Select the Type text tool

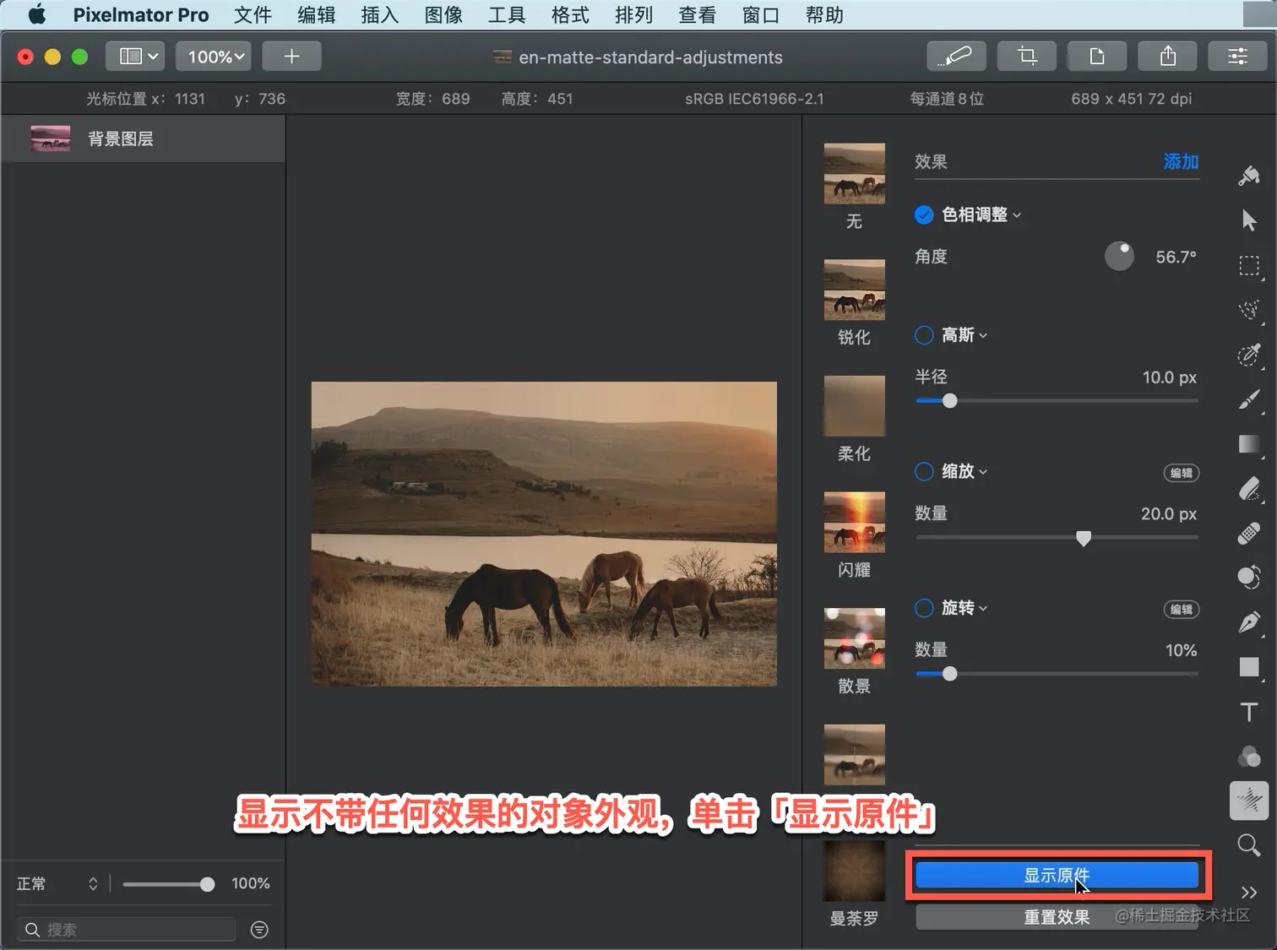[1249, 712]
